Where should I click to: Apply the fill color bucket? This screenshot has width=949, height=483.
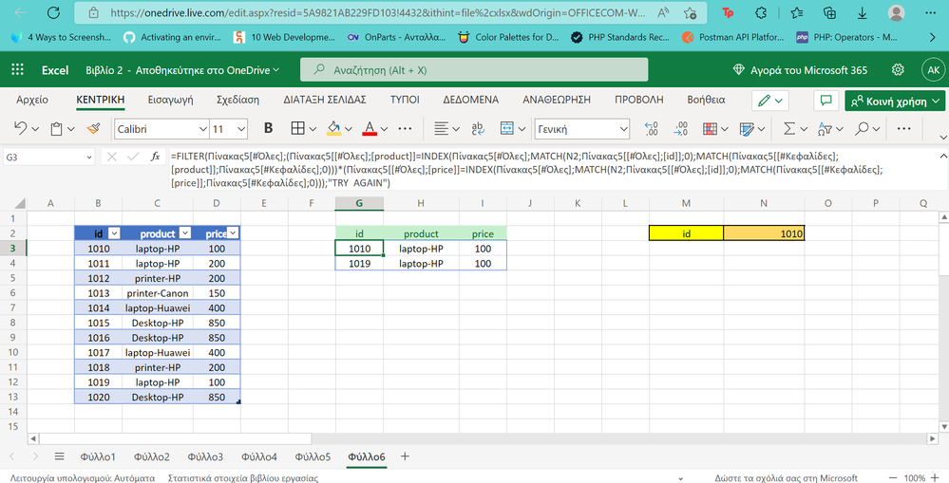coord(333,128)
